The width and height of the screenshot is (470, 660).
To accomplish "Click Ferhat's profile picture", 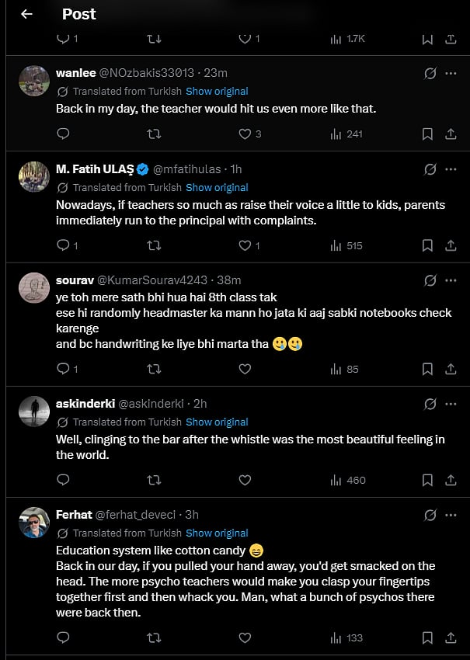I will [34, 523].
